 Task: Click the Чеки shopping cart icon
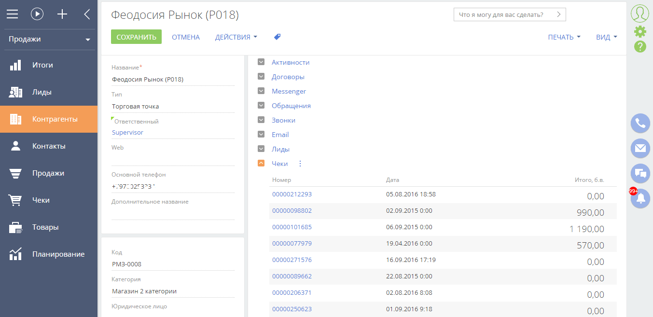click(16, 200)
